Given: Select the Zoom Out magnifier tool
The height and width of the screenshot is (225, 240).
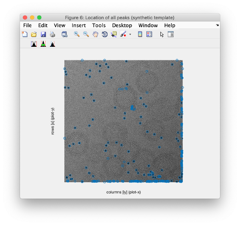Looking at the screenshot, I should coord(86,34).
